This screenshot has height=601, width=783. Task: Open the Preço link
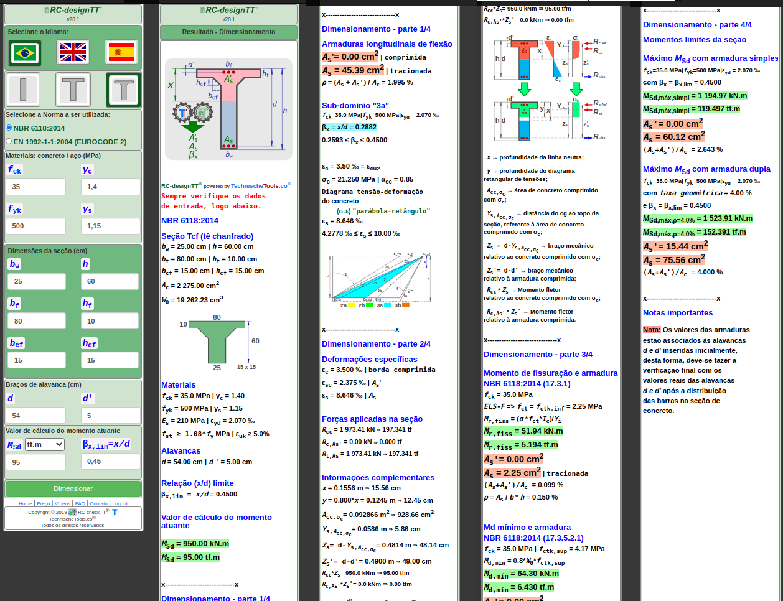[x=44, y=503]
